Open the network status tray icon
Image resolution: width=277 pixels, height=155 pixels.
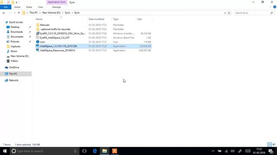(226, 151)
